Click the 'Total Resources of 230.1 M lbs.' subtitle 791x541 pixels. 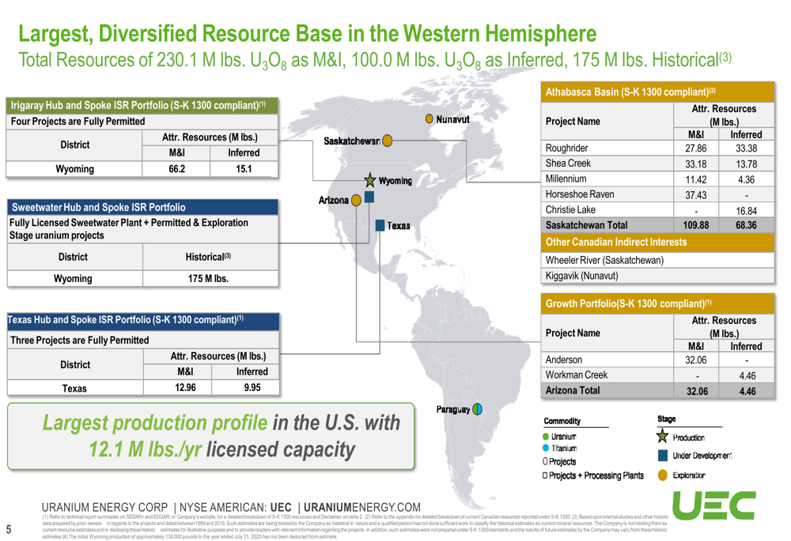pyautogui.click(x=375, y=61)
